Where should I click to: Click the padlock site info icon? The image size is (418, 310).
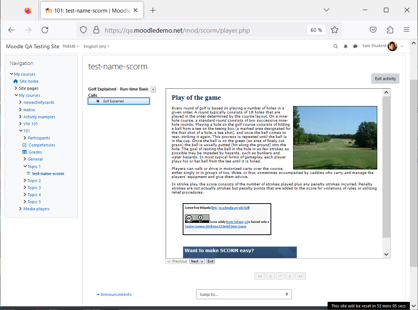click(x=96, y=30)
